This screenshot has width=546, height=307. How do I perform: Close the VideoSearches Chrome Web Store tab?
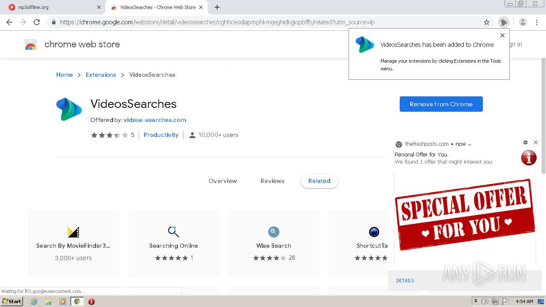tap(201, 7)
